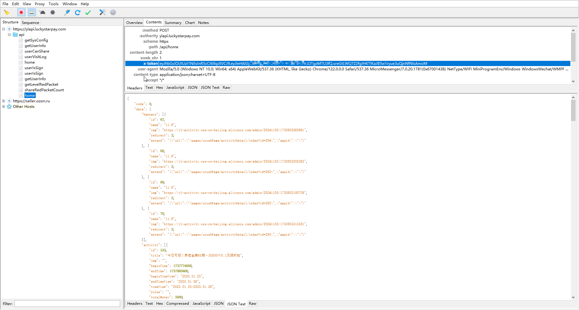Click the turtle throttling icon
Screen dimensions: 579x310
[43, 13]
